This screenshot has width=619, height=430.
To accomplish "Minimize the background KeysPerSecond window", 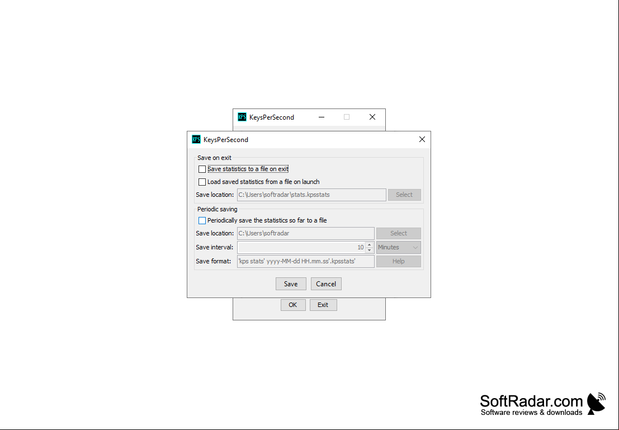I will [322, 117].
